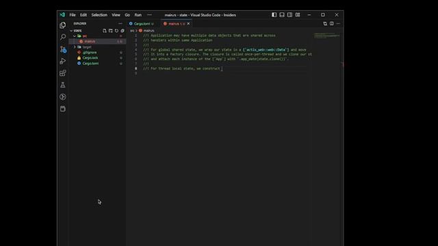This screenshot has height=246, width=438.
Task: Open the View menu
Action: pyautogui.click(x=116, y=15)
